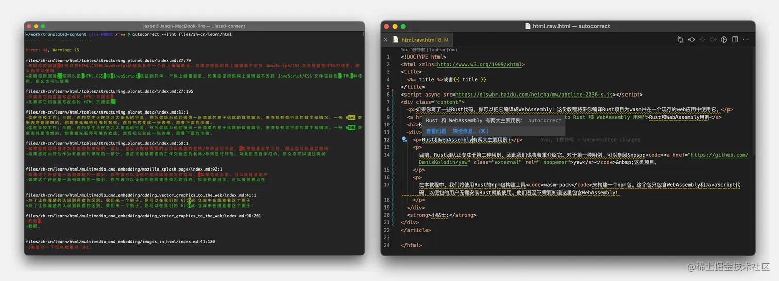This screenshot has height=281, width=779.
Task: Open the w3.org xhtml URL on line 2
Action: point(479,65)
